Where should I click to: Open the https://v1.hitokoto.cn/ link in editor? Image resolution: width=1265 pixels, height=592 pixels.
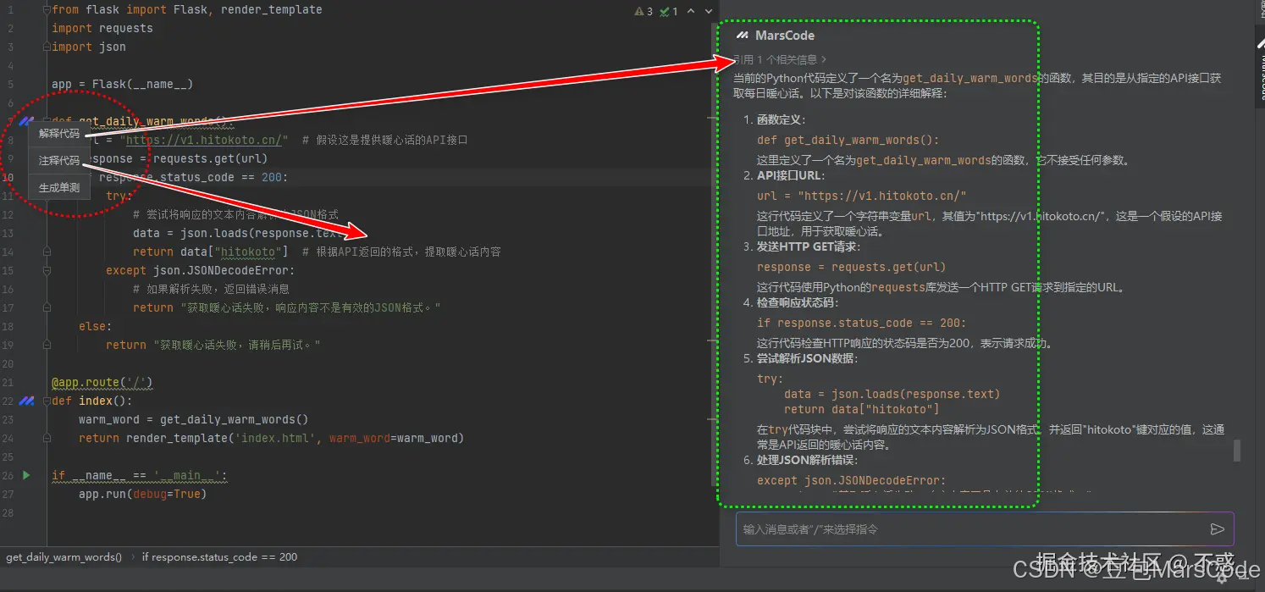point(203,140)
